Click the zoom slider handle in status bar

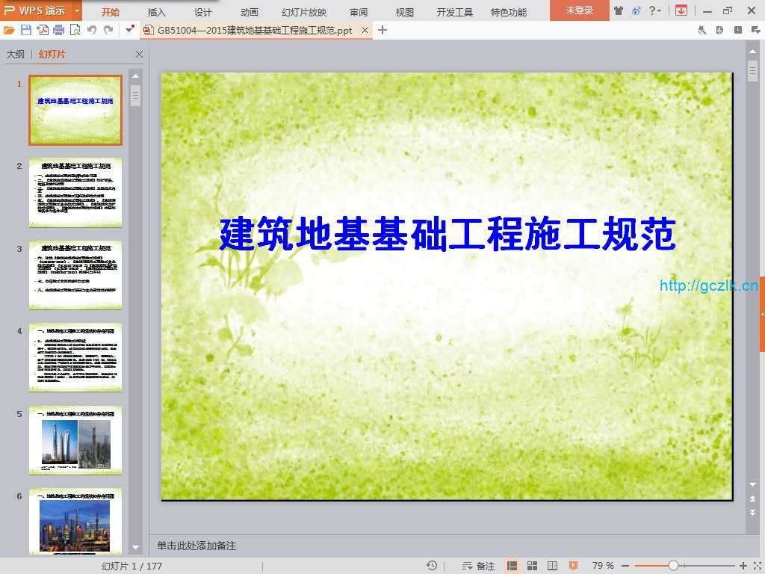[673, 566]
